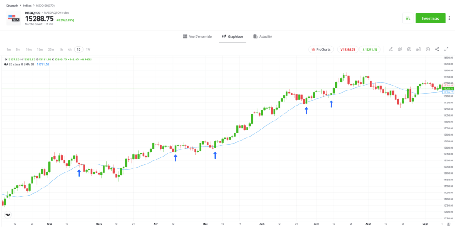455x227 pixels.
Task: Switch to Vue D'ensemble tab
Action: (197, 37)
